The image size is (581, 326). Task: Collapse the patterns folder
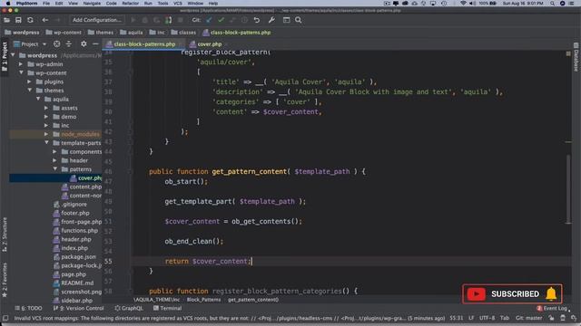pyautogui.click(x=54, y=169)
